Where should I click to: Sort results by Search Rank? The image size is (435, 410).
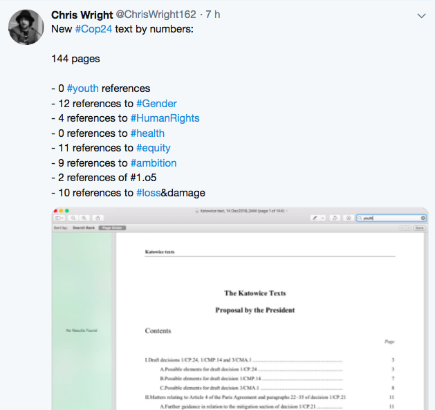pyautogui.click(x=84, y=227)
